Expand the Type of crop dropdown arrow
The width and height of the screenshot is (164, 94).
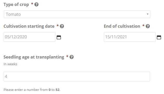(147, 14)
